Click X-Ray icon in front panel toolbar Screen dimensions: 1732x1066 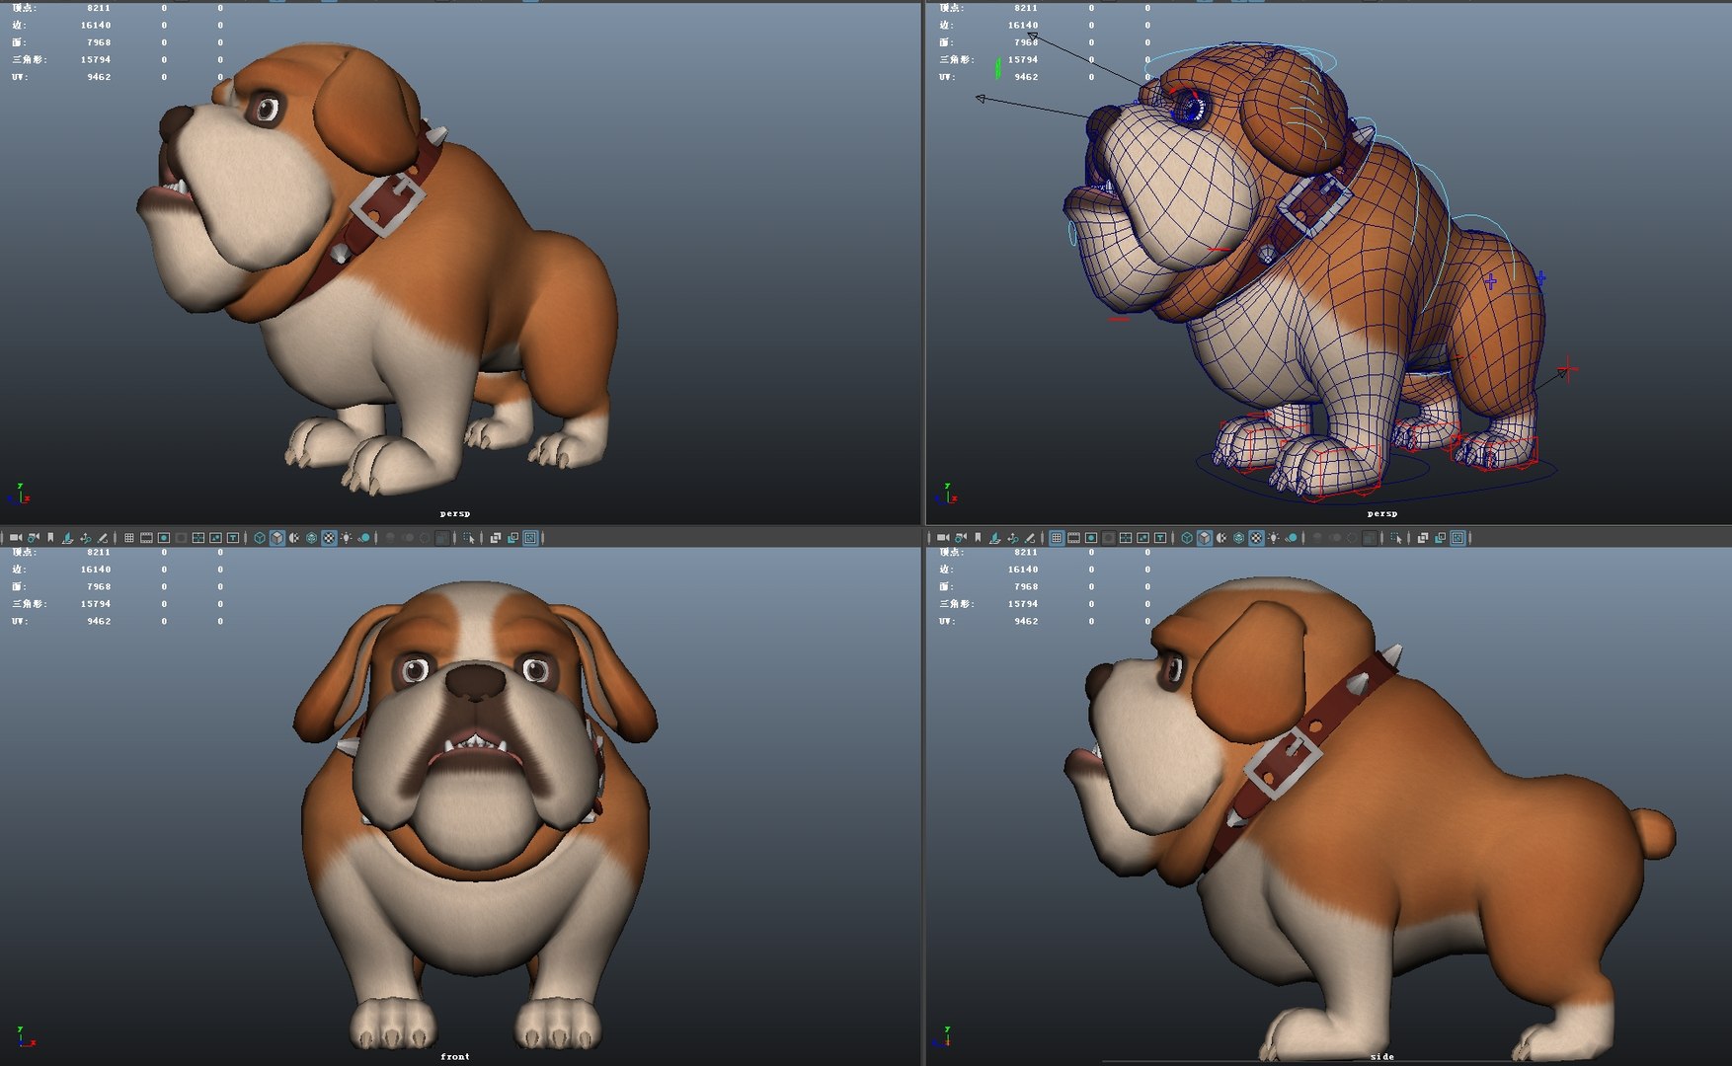pos(495,538)
